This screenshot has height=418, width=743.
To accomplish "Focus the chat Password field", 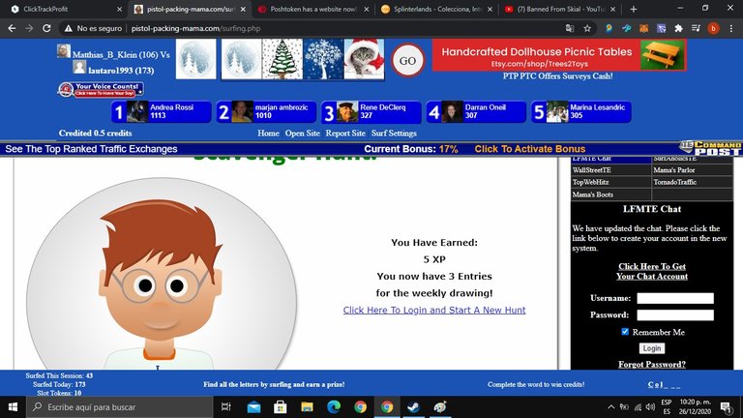I will point(675,315).
